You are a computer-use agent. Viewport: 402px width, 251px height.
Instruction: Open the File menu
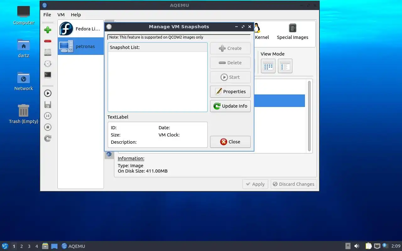(47, 14)
